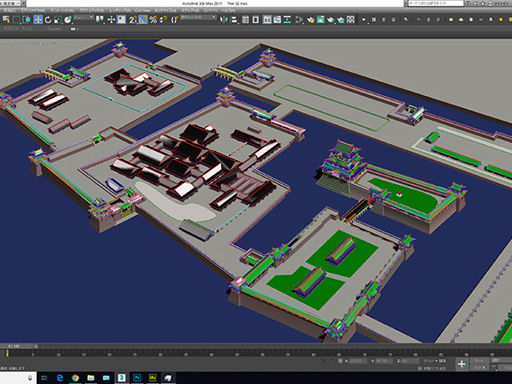Open the reference coordinate system dropdown
Screen dimensions: 512x384
(82, 19)
